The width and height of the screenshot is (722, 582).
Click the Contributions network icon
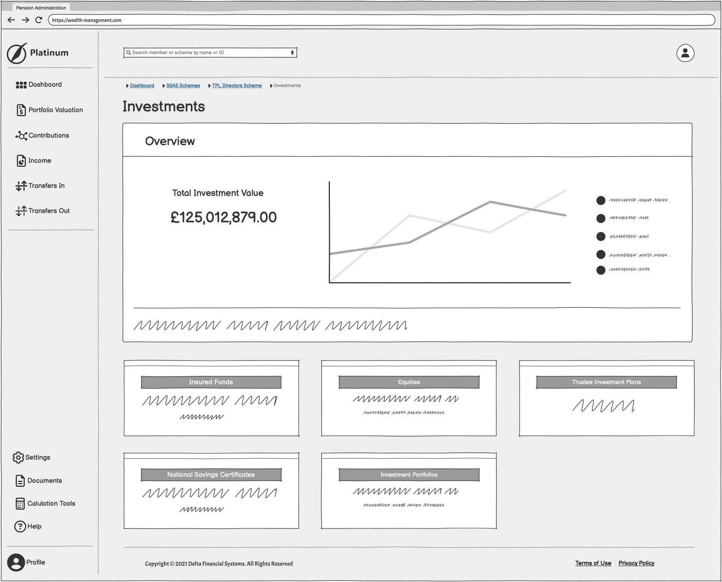(21, 136)
